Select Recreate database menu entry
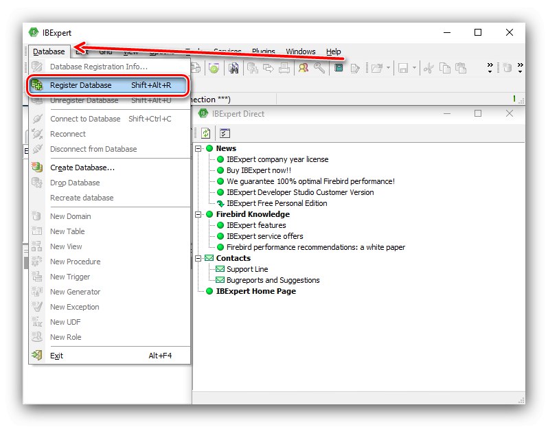The height and width of the screenshot is (427, 548). click(110, 198)
